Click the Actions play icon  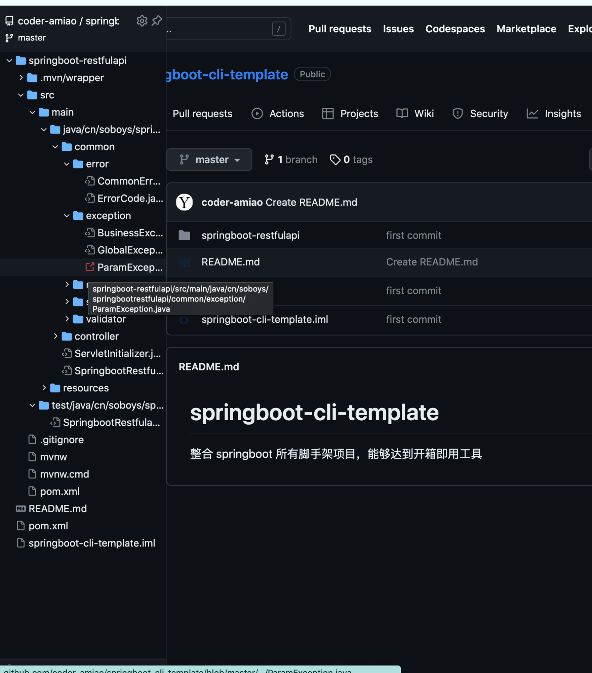257,114
